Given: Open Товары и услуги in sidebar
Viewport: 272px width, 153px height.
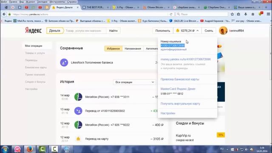Looking at the screenshot, I should click(x=35, y=53).
